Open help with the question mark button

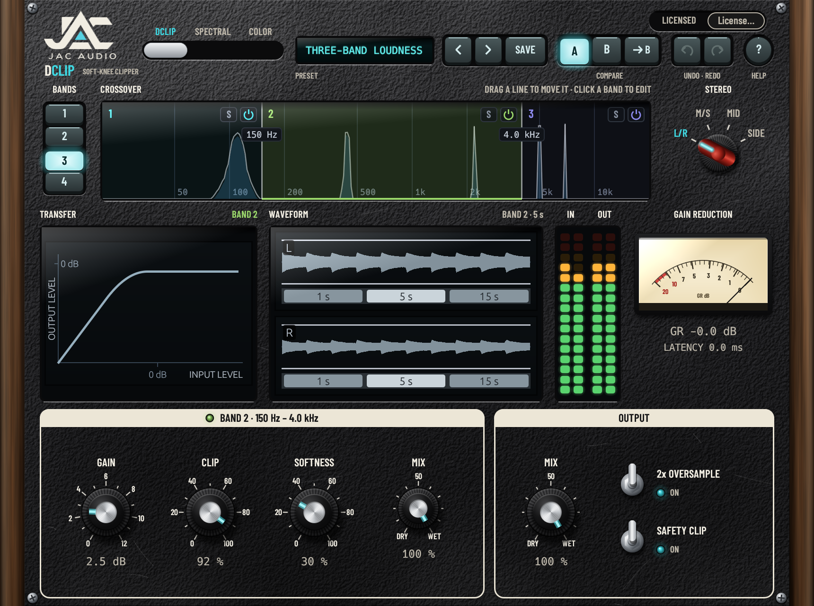pyautogui.click(x=759, y=50)
